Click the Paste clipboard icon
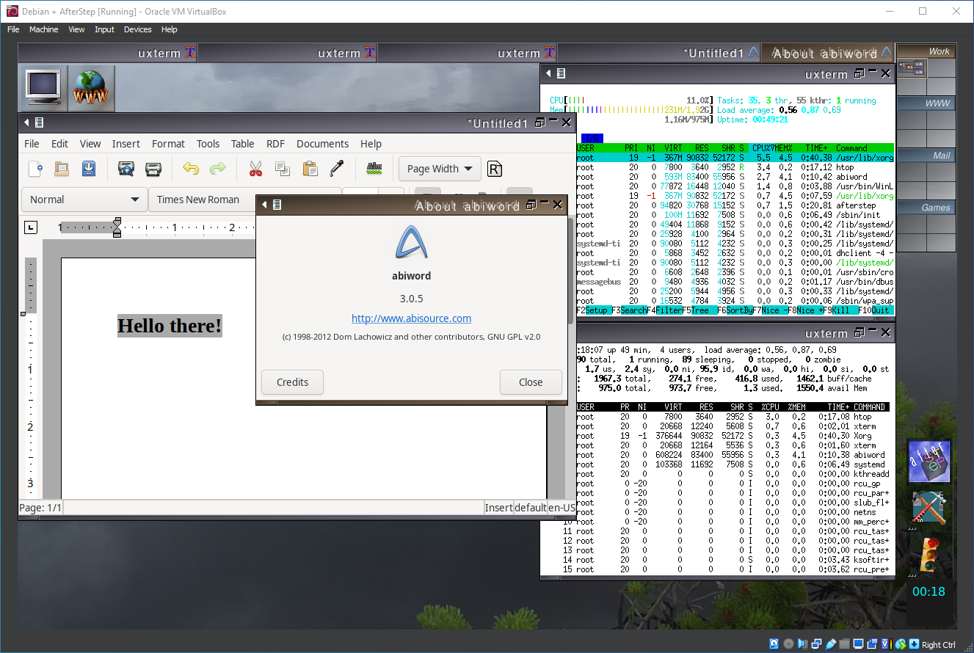Viewport: 974px width, 653px height. click(x=310, y=169)
